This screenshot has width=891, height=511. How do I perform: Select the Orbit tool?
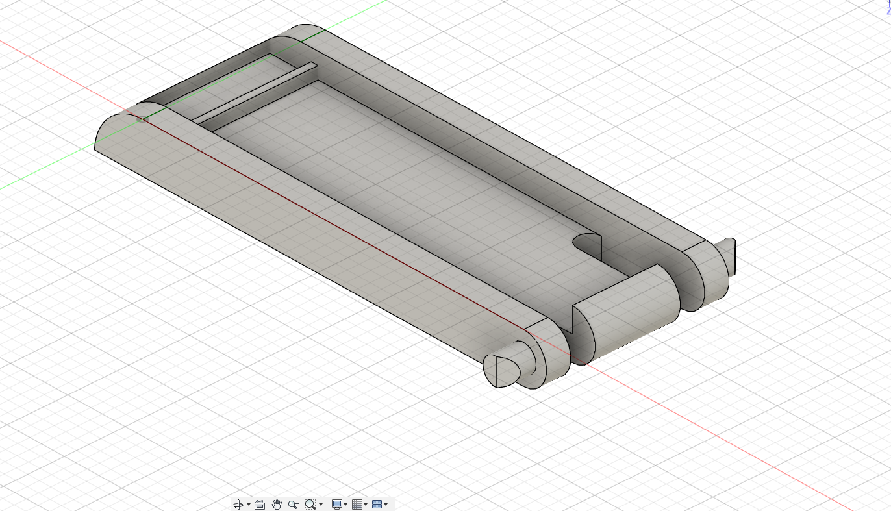(238, 505)
